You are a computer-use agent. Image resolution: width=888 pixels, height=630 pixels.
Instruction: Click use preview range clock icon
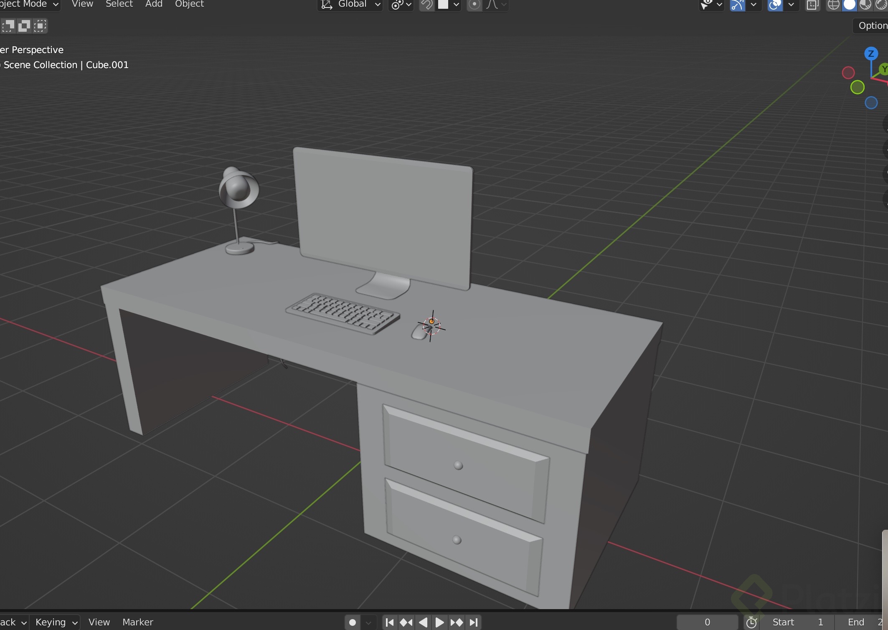point(751,622)
